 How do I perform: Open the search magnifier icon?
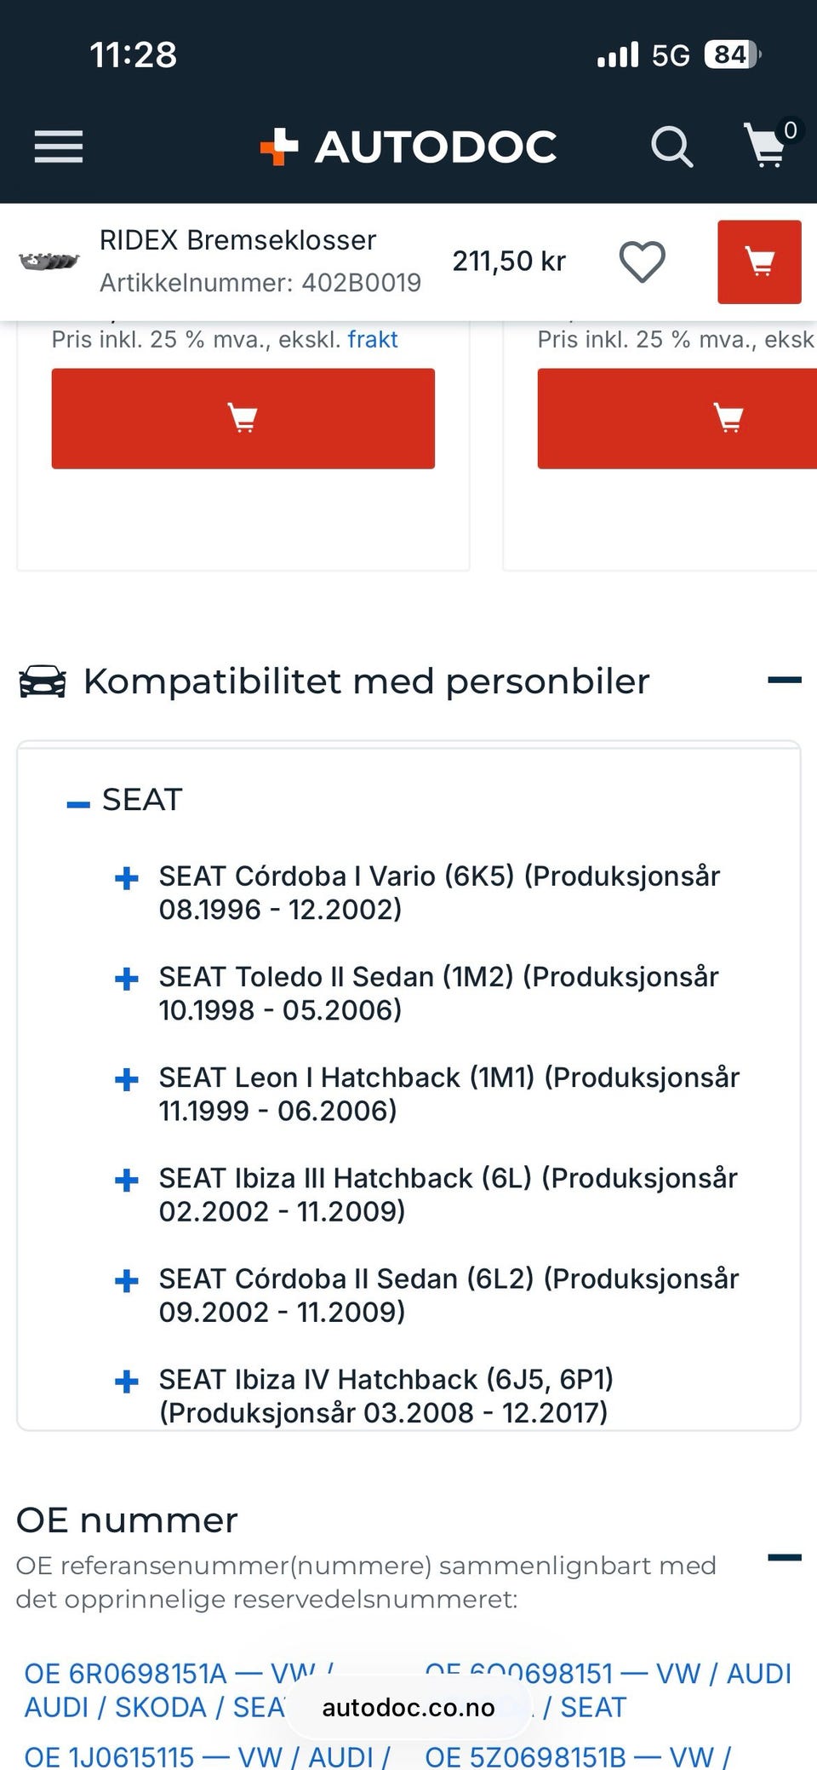671,147
